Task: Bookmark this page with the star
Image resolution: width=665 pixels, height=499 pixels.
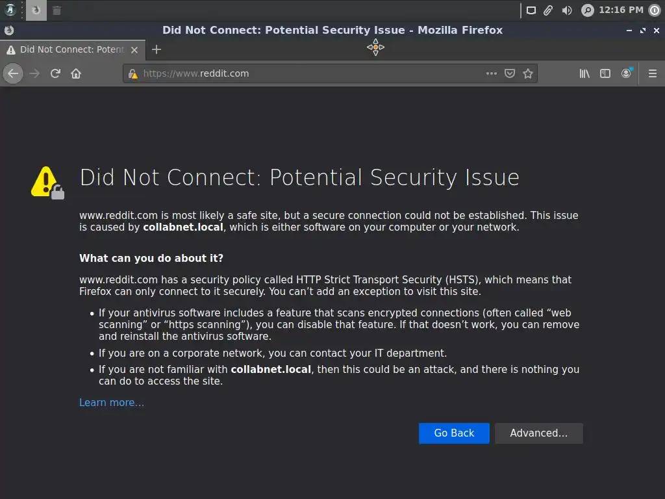Action: [x=528, y=73]
